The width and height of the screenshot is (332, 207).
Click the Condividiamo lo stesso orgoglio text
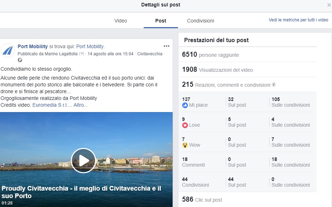pos(36,69)
